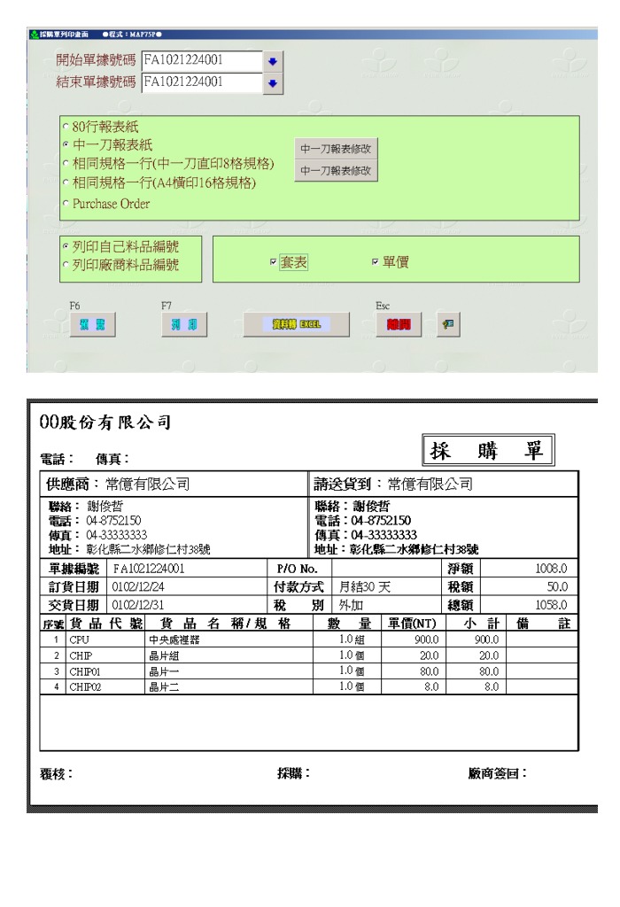
Task: Select 相同規格一行(A4橫印16格規格) radio option
Action: (x=65, y=184)
